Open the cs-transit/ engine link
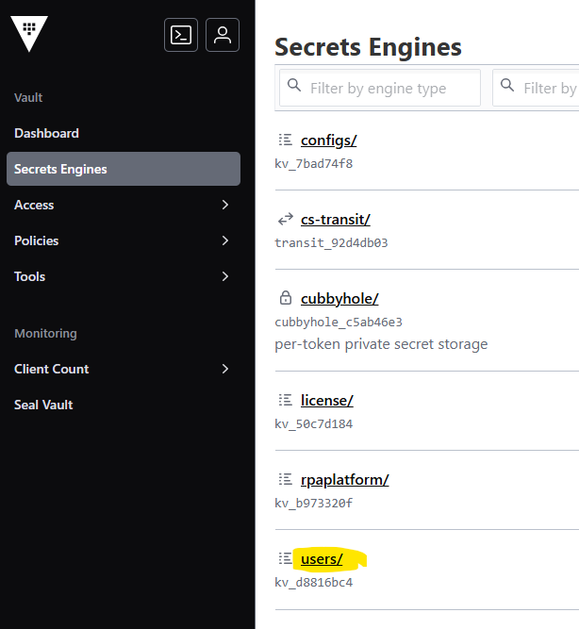This screenshot has height=629, width=579. pyautogui.click(x=336, y=220)
